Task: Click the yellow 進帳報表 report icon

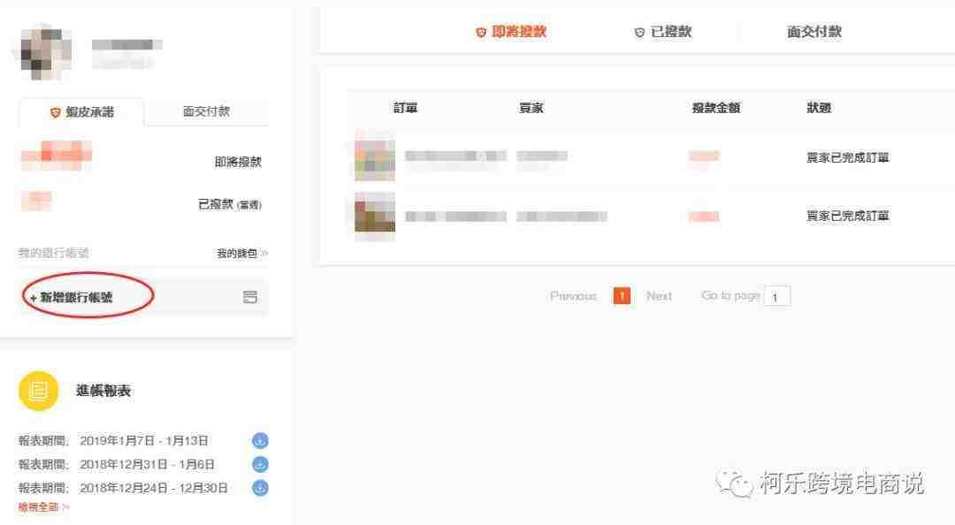Action: tap(38, 391)
